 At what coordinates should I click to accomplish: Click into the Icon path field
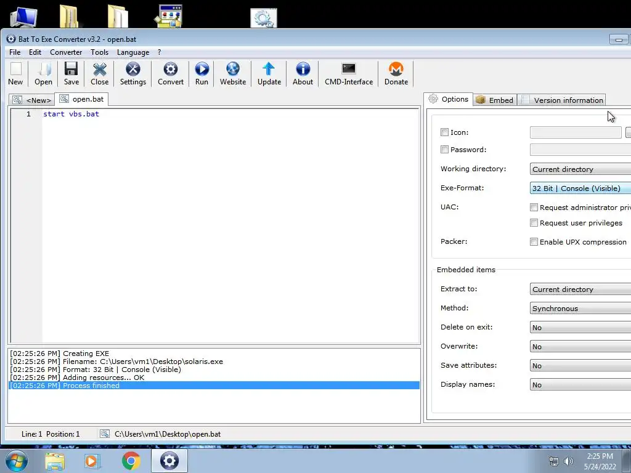[x=576, y=132]
